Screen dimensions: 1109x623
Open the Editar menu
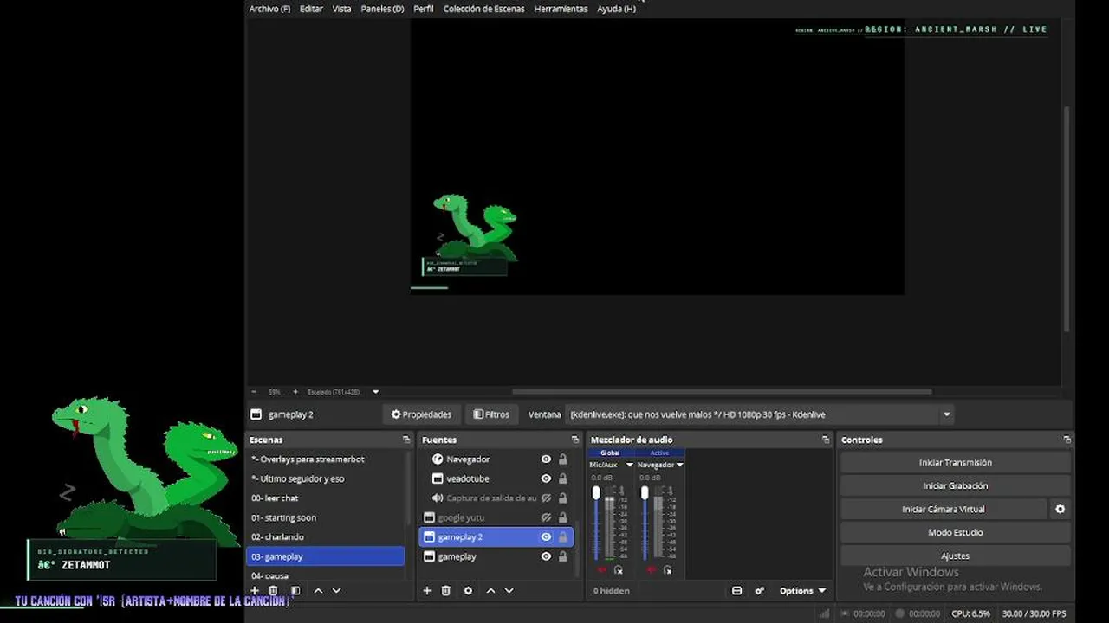tap(311, 9)
